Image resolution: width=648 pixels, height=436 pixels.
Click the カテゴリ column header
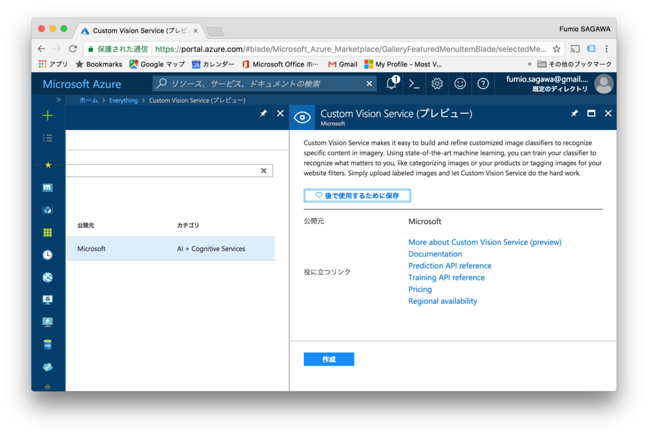click(188, 225)
